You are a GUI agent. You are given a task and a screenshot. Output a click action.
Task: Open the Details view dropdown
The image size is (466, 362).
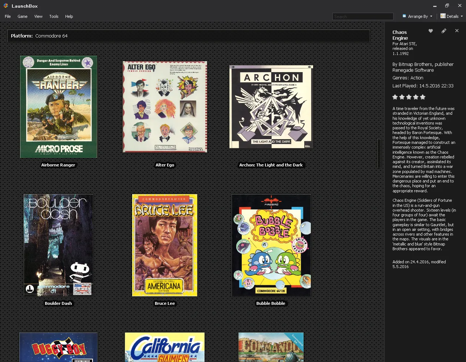pos(451,16)
